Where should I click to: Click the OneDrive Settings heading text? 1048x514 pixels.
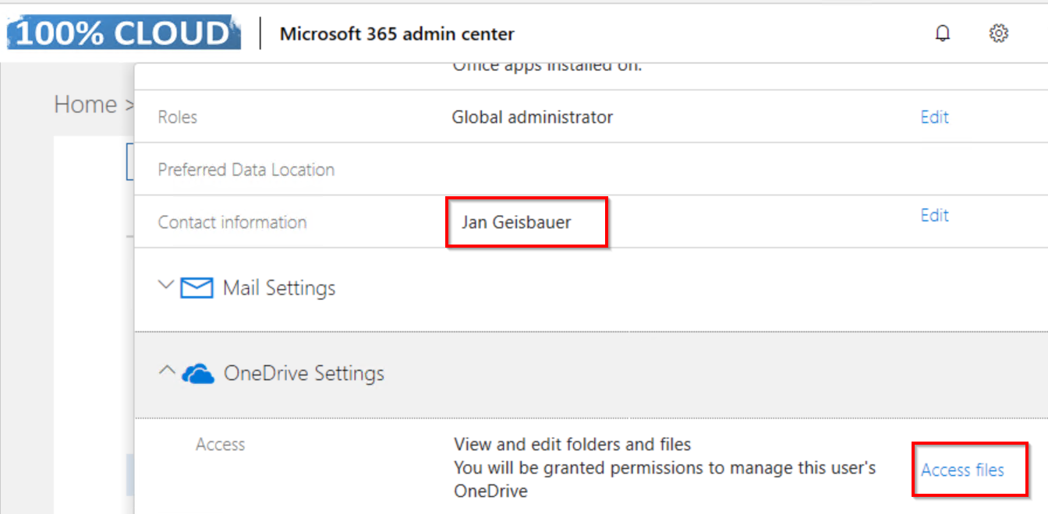pyautogui.click(x=304, y=374)
